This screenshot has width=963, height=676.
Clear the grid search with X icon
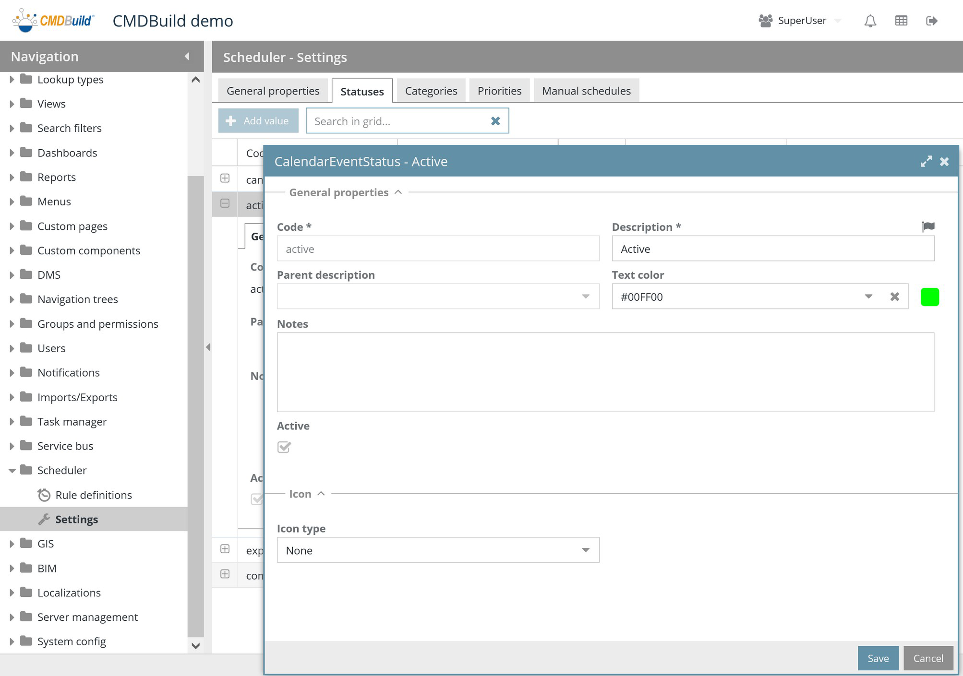(x=495, y=121)
